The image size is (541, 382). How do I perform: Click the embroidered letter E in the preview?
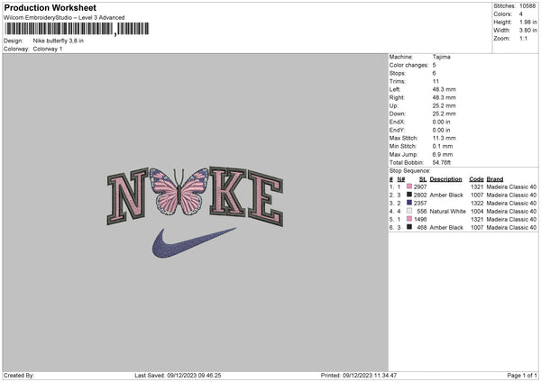265,198
